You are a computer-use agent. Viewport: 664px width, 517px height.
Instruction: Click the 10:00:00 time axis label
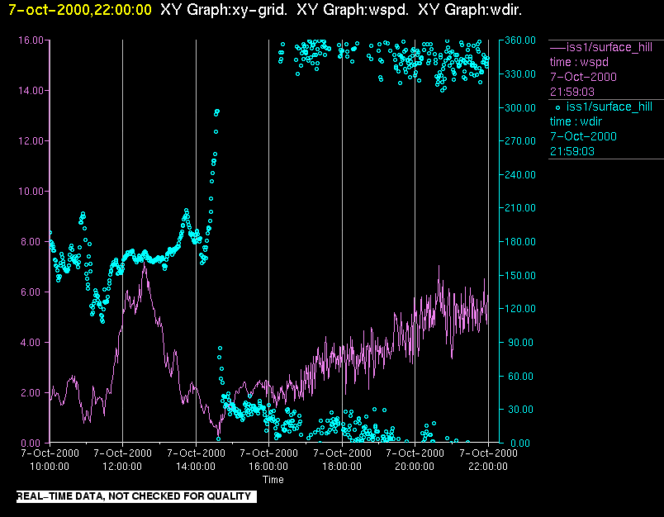point(49,466)
